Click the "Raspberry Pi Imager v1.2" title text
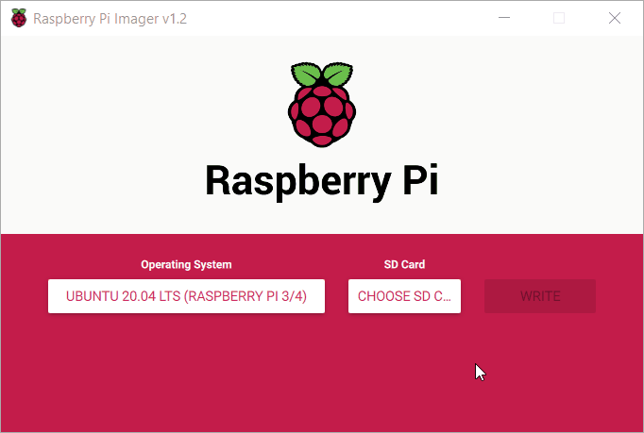This screenshot has width=644, height=433. [x=110, y=19]
